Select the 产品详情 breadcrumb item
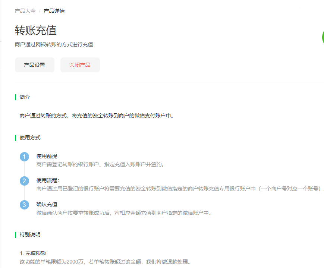The height and width of the screenshot is (268, 324). coord(54,11)
